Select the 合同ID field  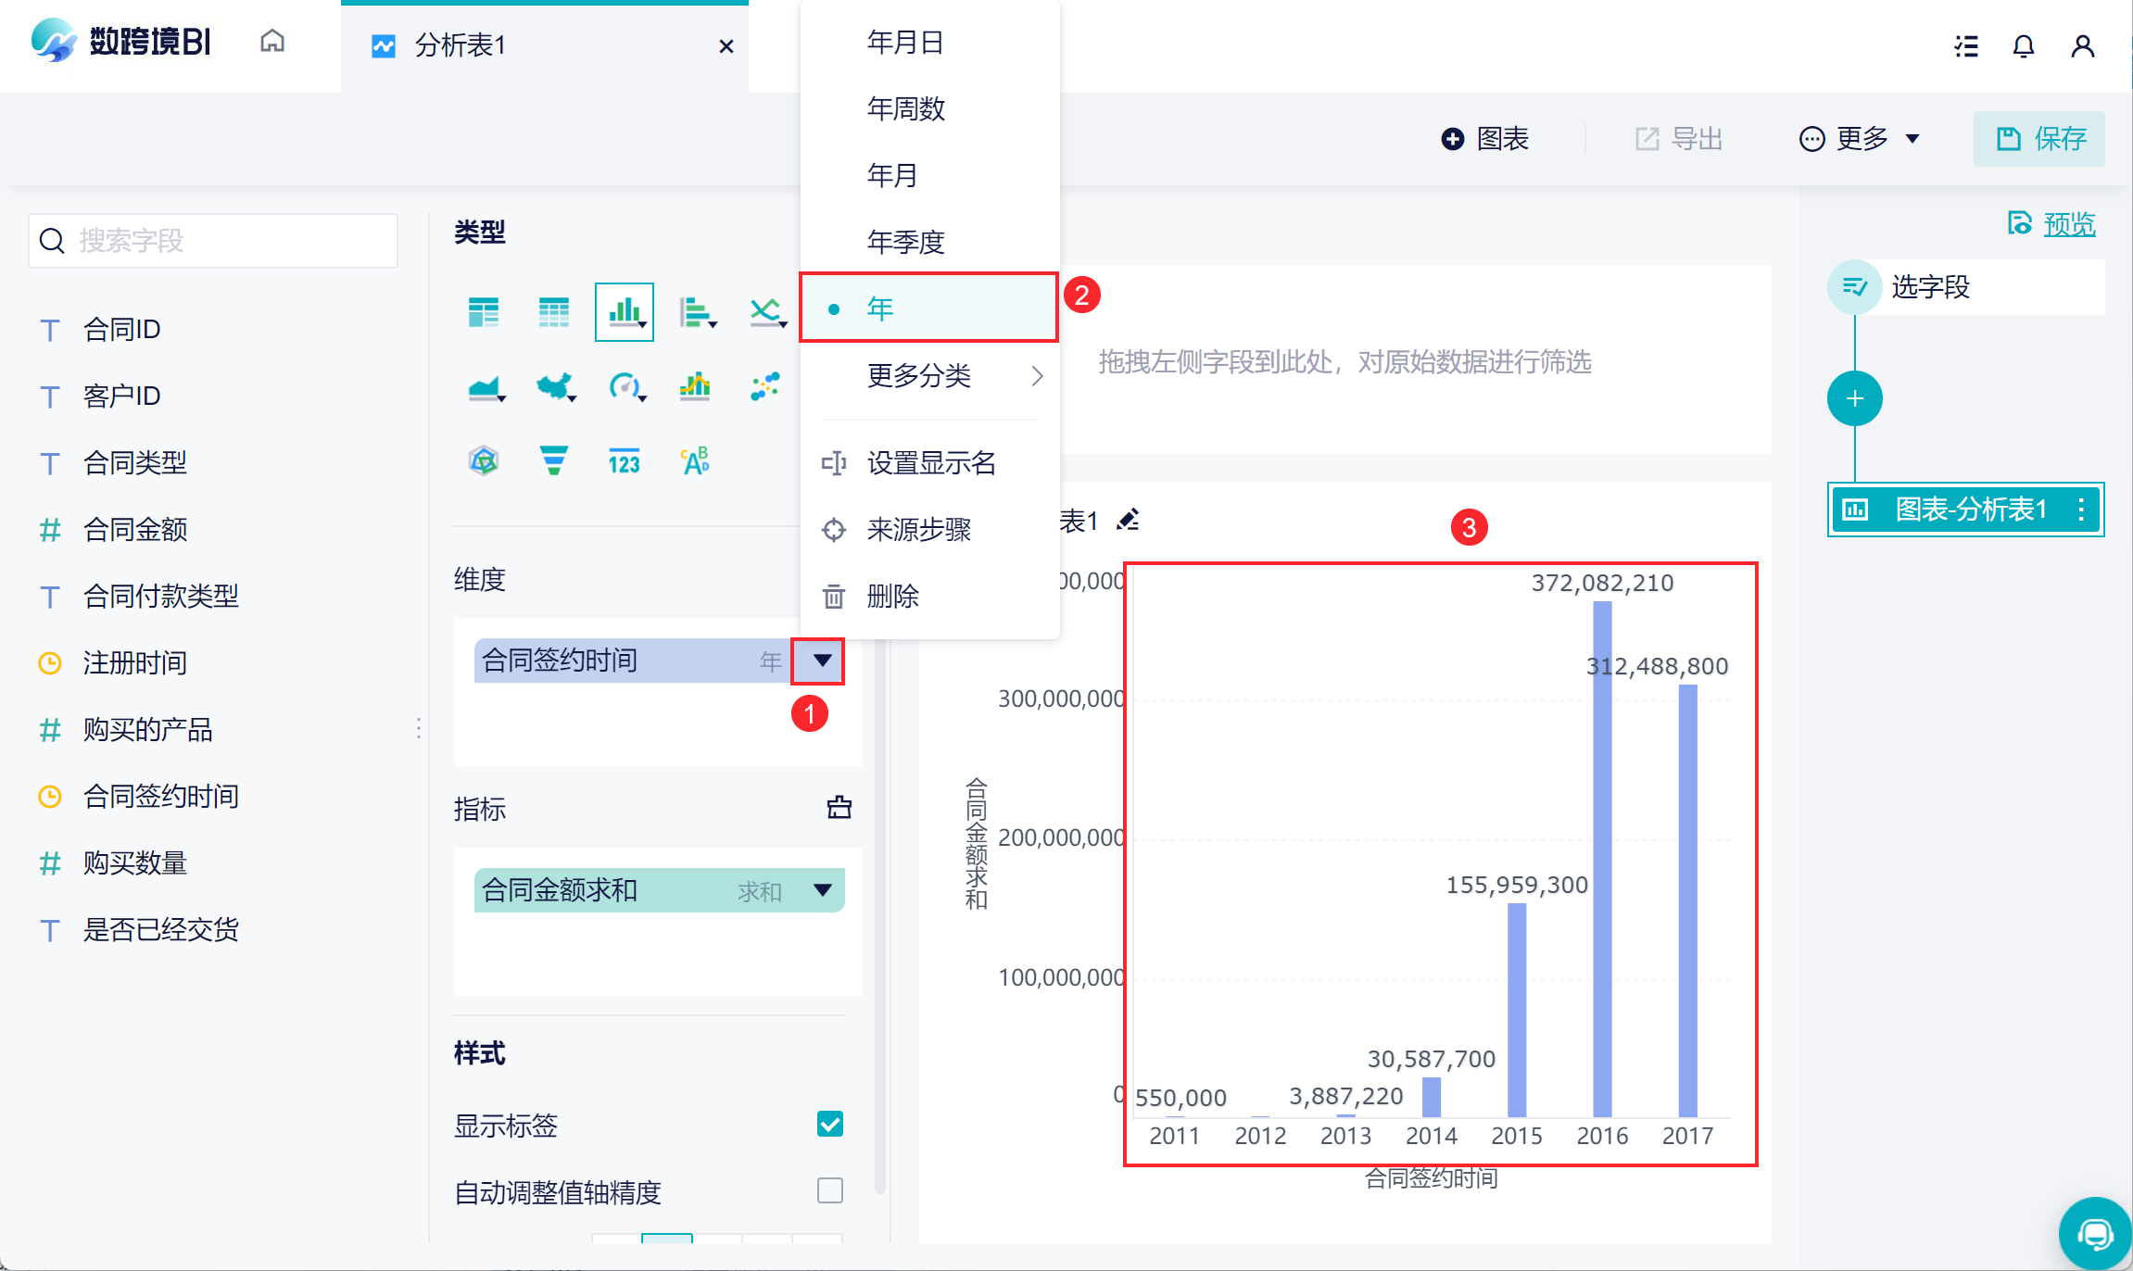click(122, 330)
